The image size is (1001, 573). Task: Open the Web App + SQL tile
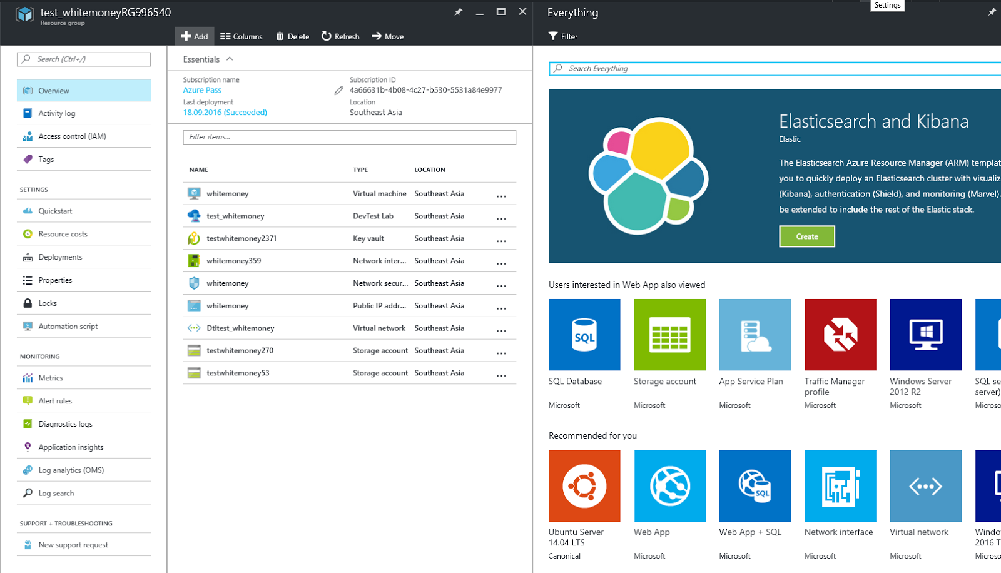(755, 486)
